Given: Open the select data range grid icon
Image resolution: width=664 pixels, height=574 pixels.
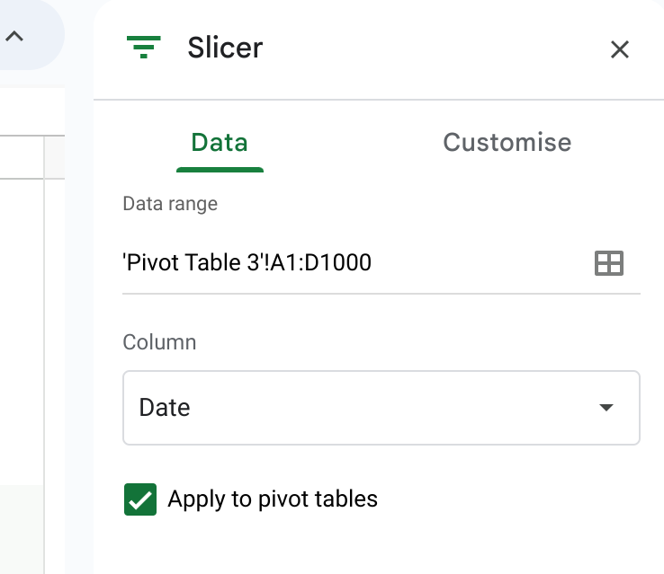Looking at the screenshot, I should click(x=609, y=263).
